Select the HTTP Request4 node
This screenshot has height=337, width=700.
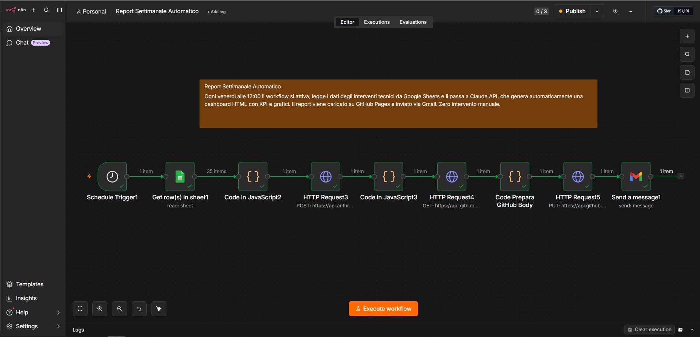click(x=452, y=176)
